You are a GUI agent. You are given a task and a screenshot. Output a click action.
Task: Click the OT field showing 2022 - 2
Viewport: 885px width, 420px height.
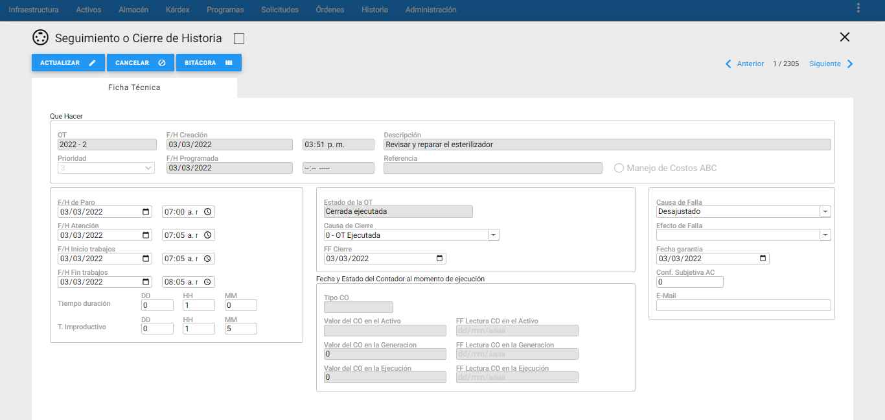point(107,145)
